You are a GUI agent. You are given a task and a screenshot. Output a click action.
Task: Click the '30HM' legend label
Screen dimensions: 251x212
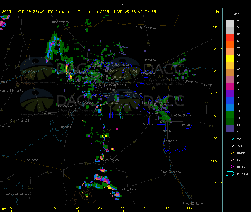coord(240,146)
